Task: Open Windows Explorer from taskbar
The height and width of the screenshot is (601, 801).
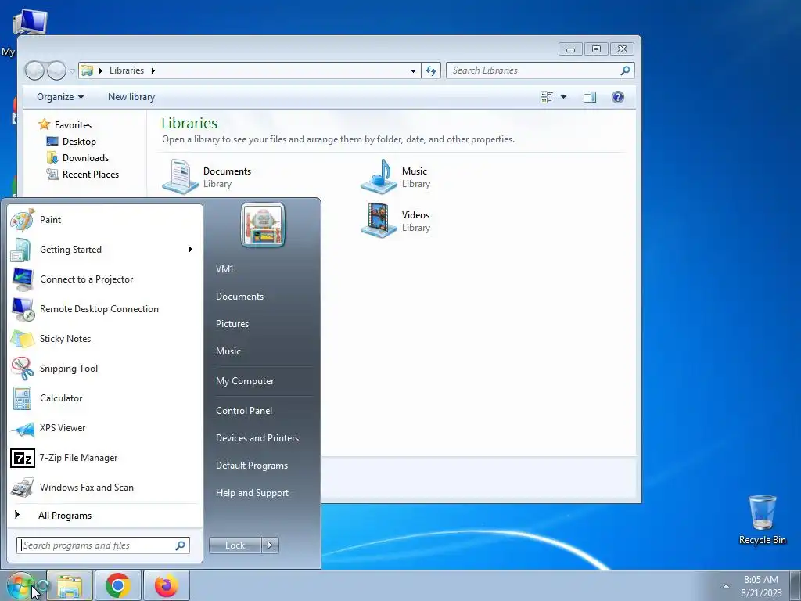Action: [70, 585]
